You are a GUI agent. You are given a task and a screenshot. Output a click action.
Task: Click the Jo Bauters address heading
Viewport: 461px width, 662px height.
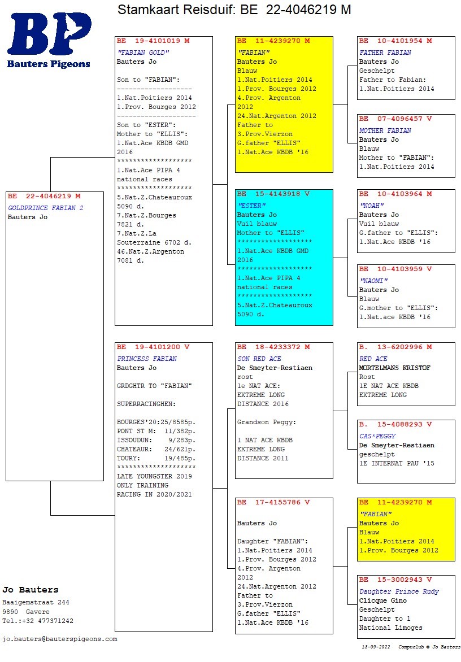30,590
